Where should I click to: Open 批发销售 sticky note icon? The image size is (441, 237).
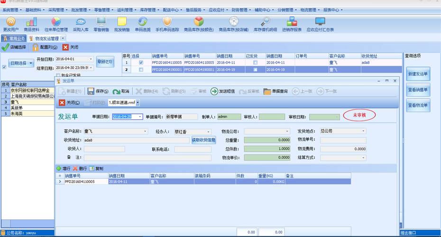[x=122, y=22]
